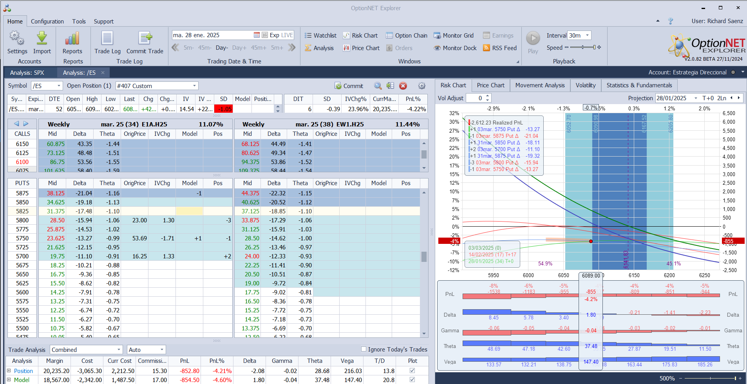Increase playback speed with plus icon
747x384 pixels.
click(599, 47)
